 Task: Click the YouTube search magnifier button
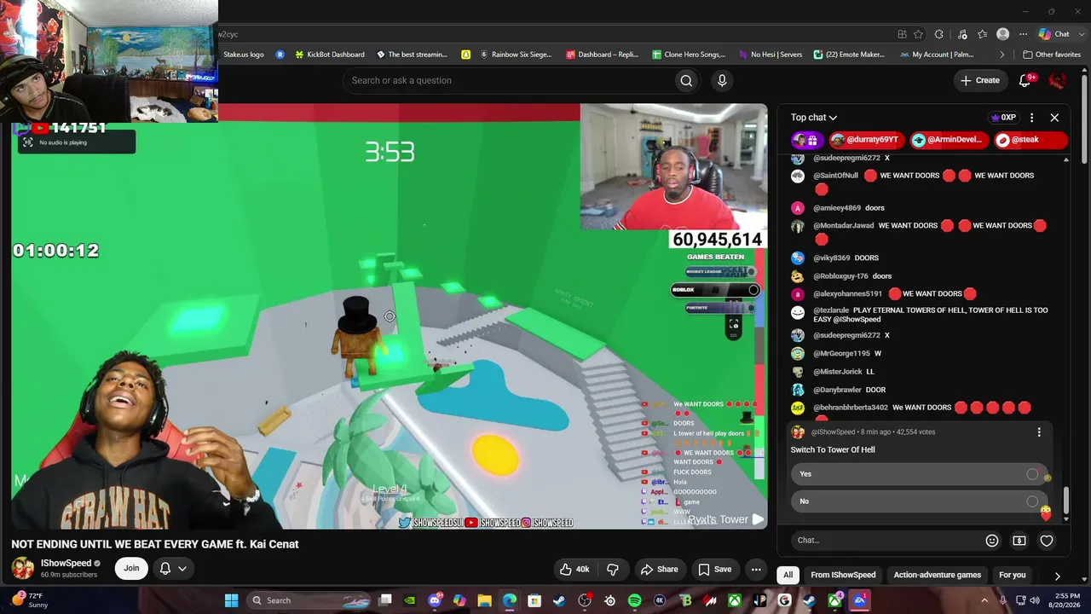point(686,80)
